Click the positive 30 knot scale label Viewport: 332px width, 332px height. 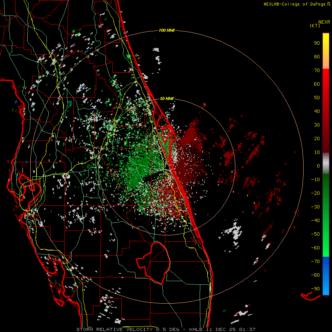coord(317,125)
